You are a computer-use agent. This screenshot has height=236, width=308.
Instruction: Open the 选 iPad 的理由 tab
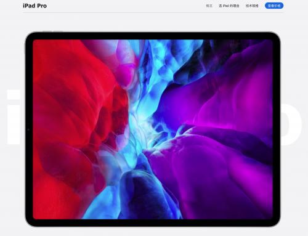coord(229,6)
